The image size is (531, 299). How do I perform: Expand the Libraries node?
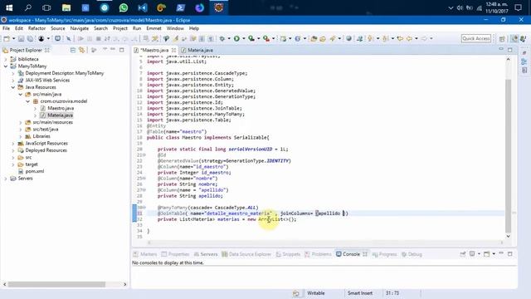[x=20, y=136]
